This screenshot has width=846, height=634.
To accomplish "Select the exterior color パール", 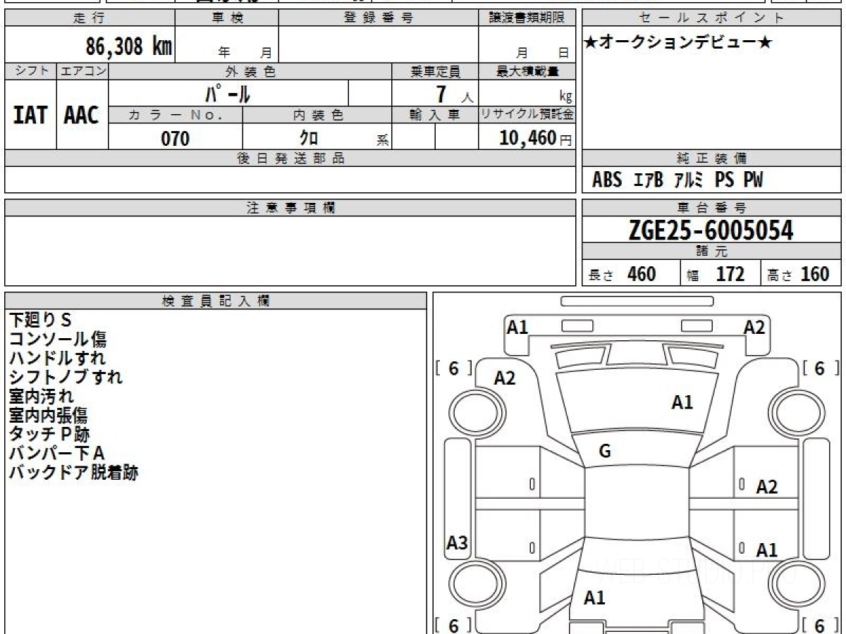I will point(228,93).
